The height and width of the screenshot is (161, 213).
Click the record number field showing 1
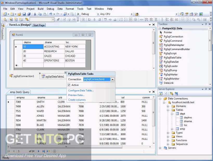point(22,151)
